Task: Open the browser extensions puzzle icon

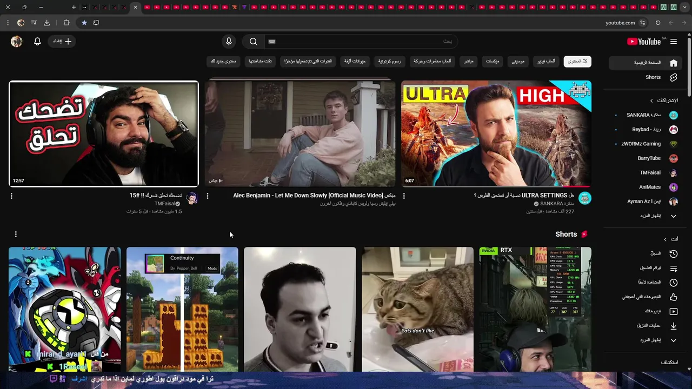Action: tap(66, 23)
